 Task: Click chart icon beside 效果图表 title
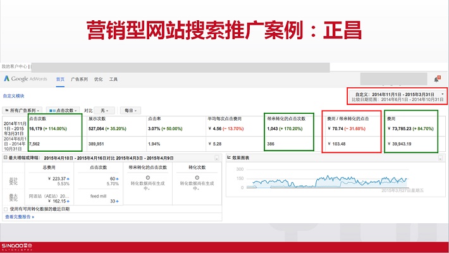point(229,157)
